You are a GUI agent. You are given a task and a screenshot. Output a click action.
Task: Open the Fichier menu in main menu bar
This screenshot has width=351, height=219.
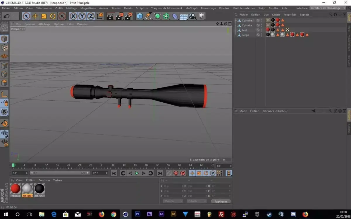[6, 8]
